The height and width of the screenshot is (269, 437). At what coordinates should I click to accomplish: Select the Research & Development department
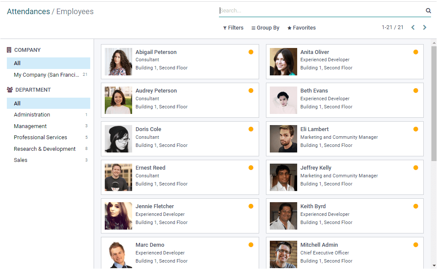tap(44, 149)
